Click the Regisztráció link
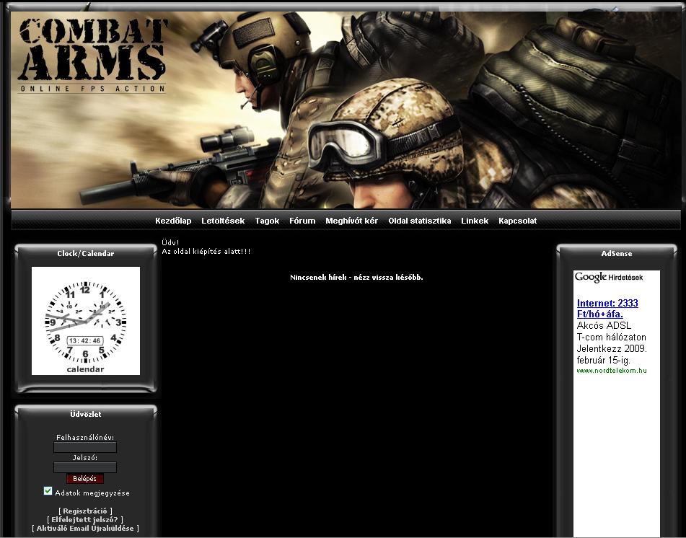The image size is (686, 538). tap(85, 511)
